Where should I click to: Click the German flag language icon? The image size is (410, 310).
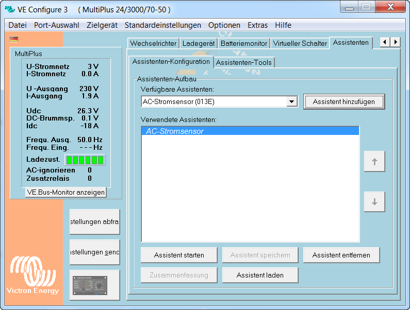(x=14, y=39)
